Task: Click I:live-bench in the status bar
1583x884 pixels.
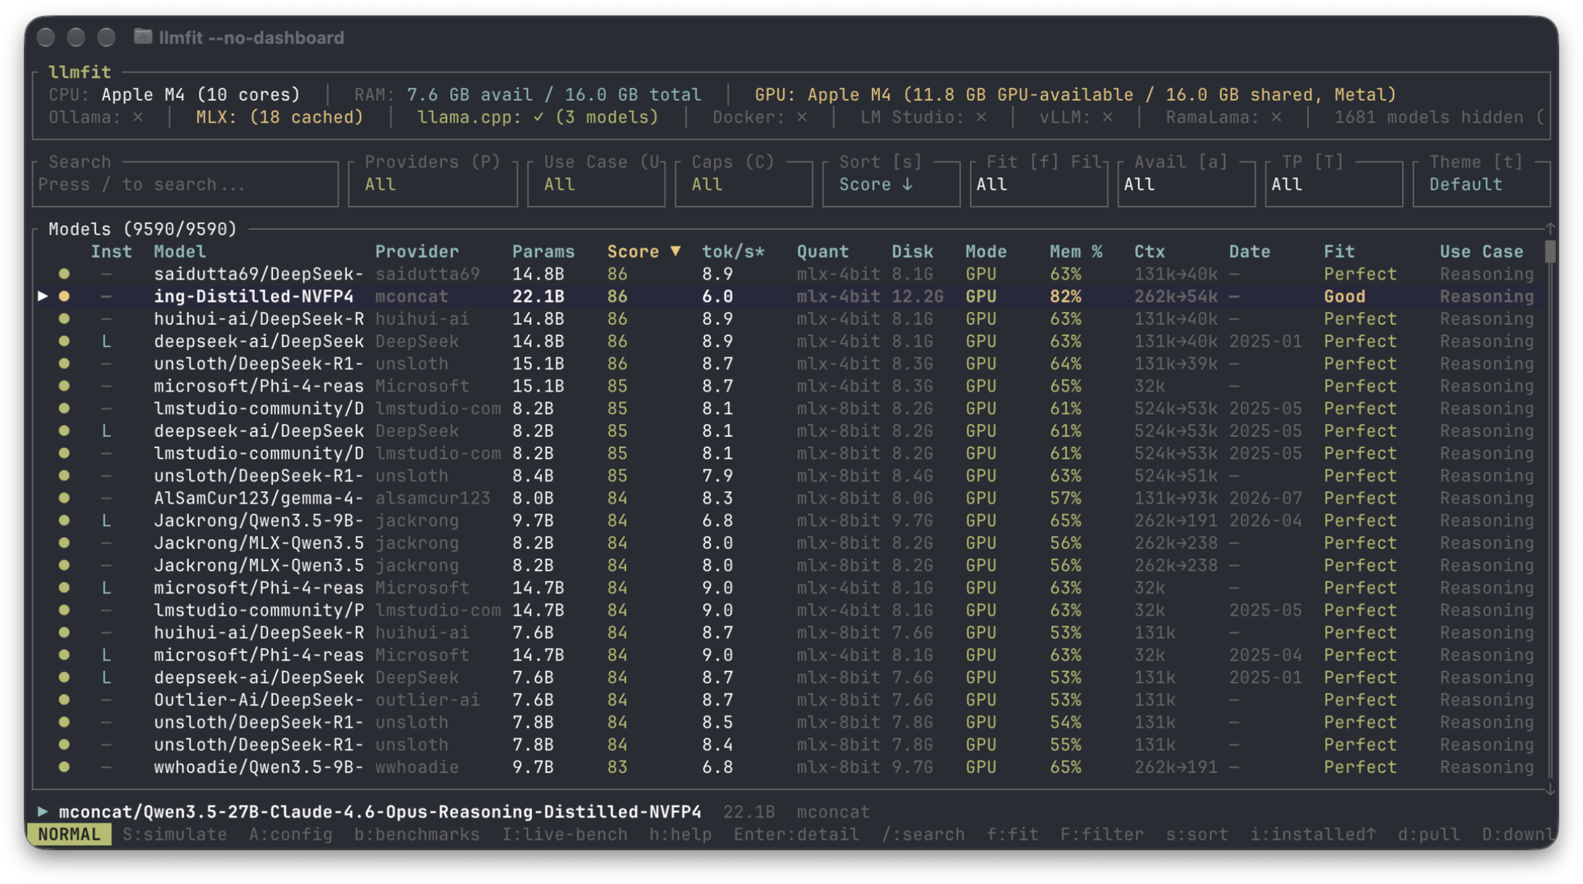Action: [565, 835]
